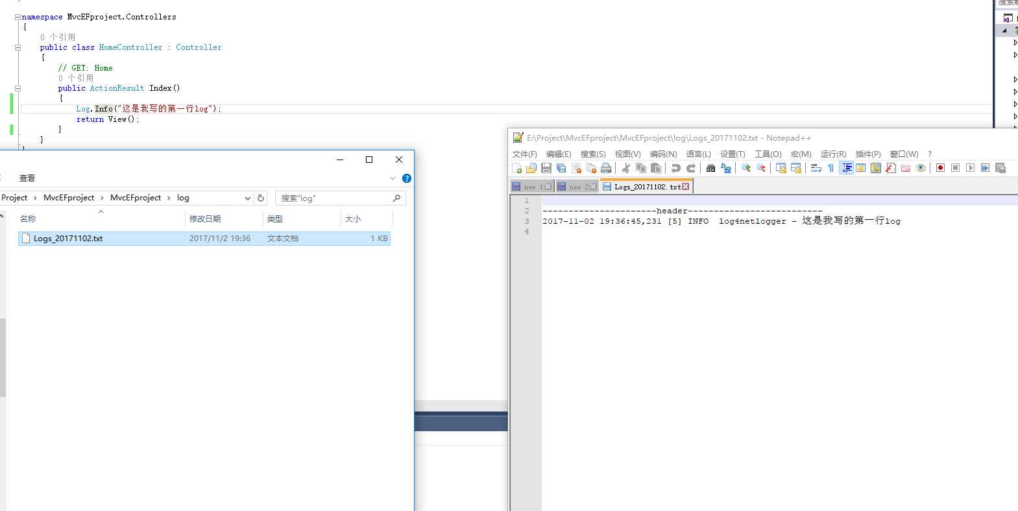Click MvcEFproject breadcrumb before log
1018x511 pixels.
coord(136,198)
